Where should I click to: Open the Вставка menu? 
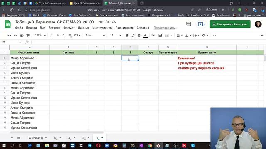[54, 28]
